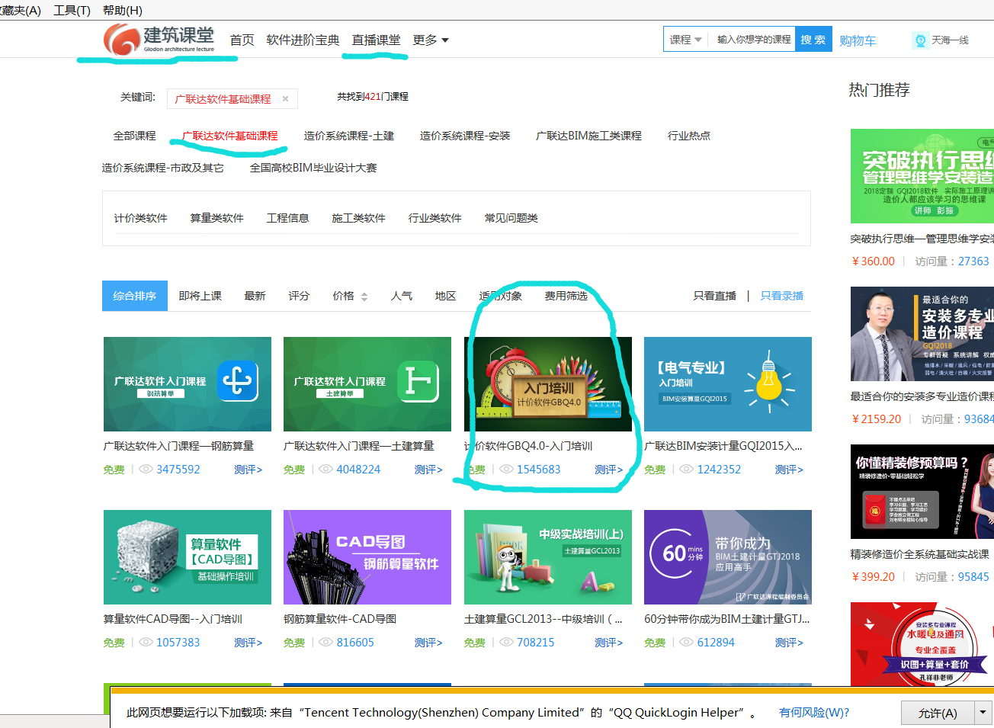Select the 广联达软件基础课程 category
Screen dimensions: 994x728
(x=229, y=136)
